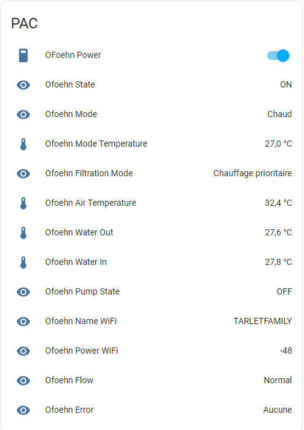Click the OFoehn Power device icon
This screenshot has height=430, width=304.
[x=23, y=55]
